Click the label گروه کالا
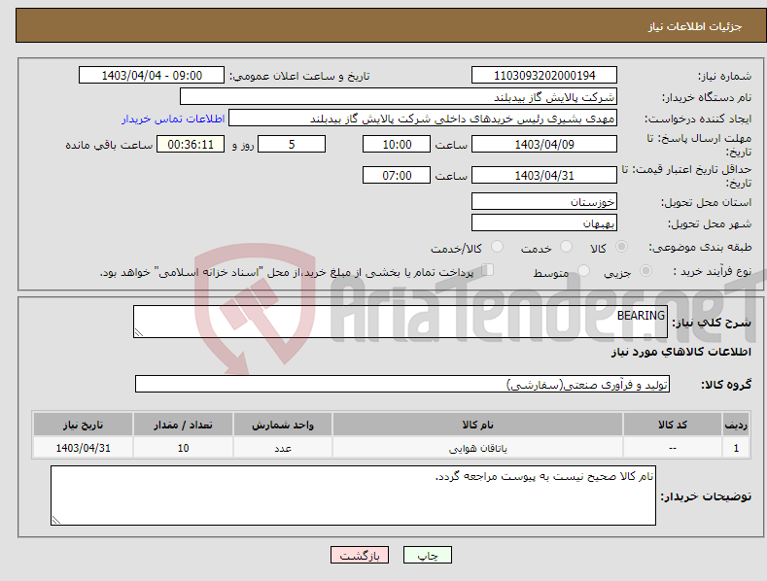767x581 pixels. coord(726,385)
